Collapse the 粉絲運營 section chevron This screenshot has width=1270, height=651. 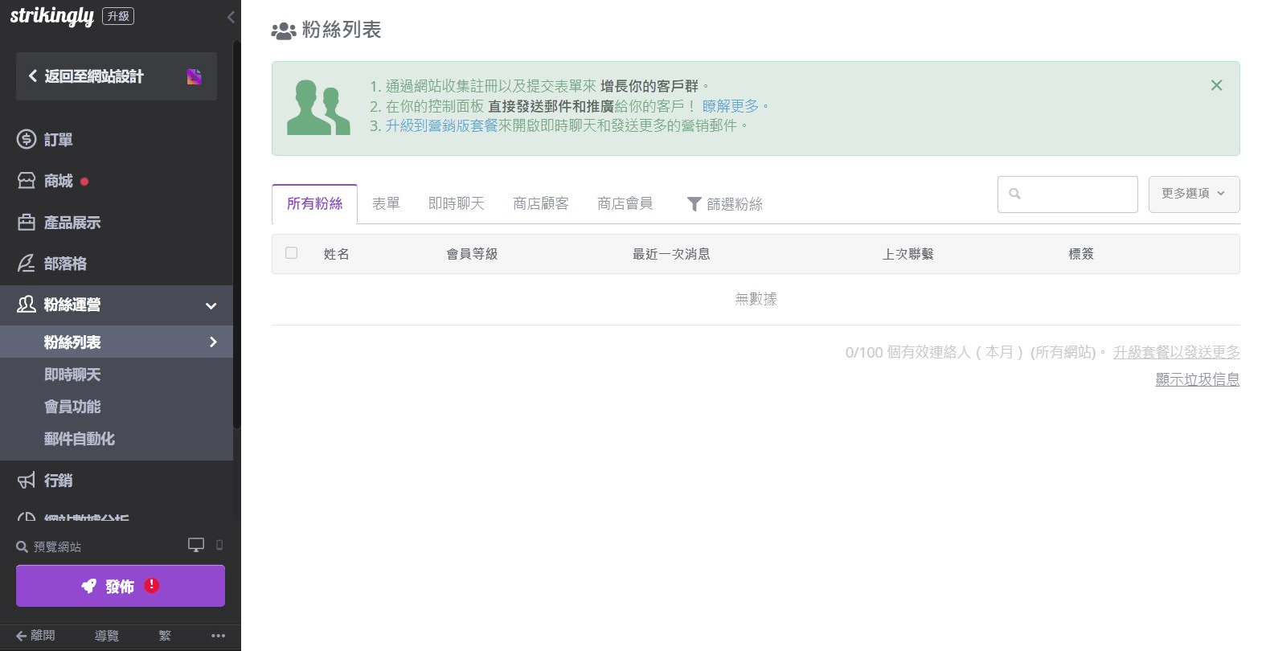[x=211, y=305]
